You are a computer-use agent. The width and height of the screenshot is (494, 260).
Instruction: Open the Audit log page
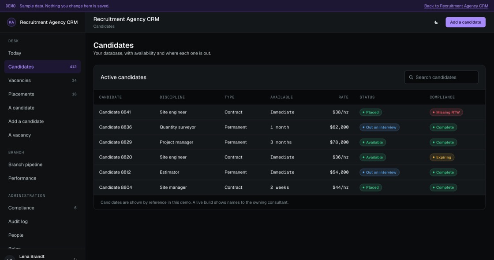click(42, 221)
